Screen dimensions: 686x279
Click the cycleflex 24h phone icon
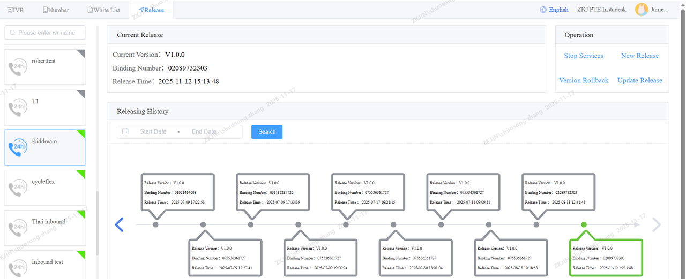[19, 188]
